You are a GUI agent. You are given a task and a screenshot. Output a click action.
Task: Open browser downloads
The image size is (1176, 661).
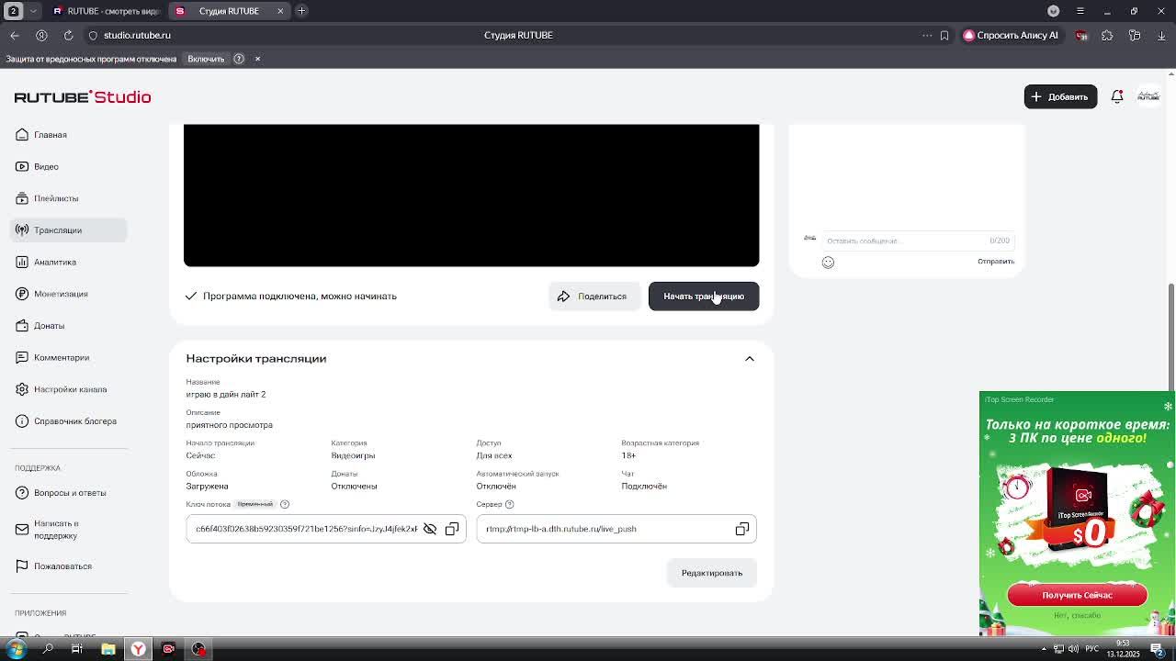pyautogui.click(x=1161, y=35)
